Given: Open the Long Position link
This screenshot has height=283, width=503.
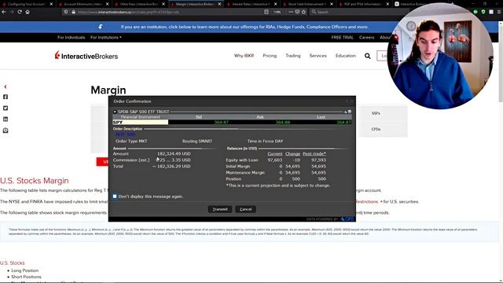Looking at the screenshot, I should click(x=24, y=270).
